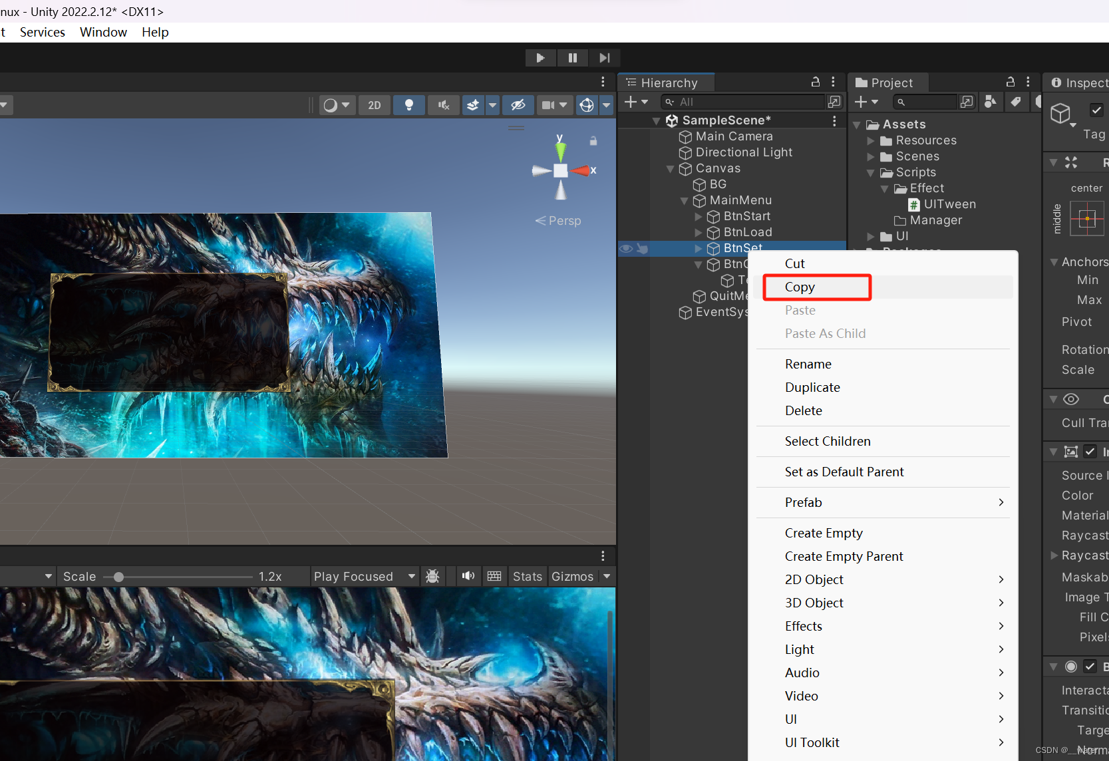Choose Rename from context menu
Screen dimensions: 1109x761
click(x=808, y=364)
